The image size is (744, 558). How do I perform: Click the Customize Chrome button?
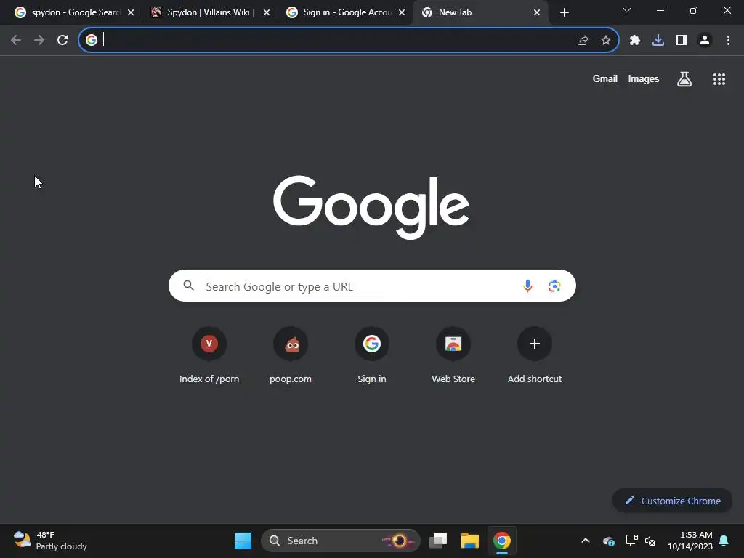click(x=672, y=501)
